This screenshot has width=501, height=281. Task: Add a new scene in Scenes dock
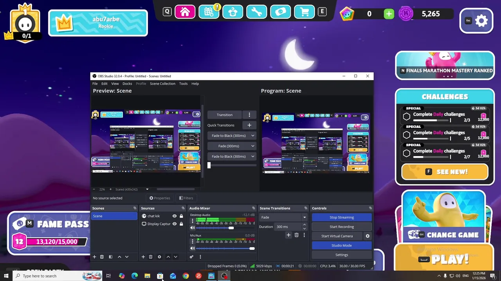[x=94, y=257]
